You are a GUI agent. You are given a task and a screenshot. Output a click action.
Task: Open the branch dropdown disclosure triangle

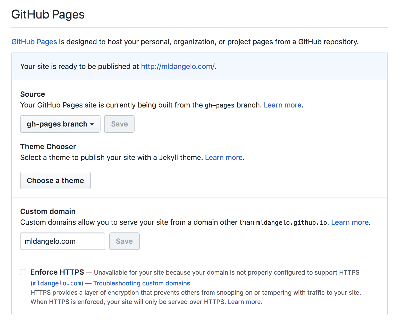point(92,124)
